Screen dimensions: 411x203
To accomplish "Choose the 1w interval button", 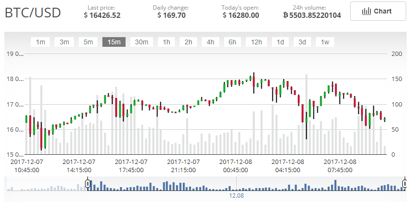I will (325, 42).
